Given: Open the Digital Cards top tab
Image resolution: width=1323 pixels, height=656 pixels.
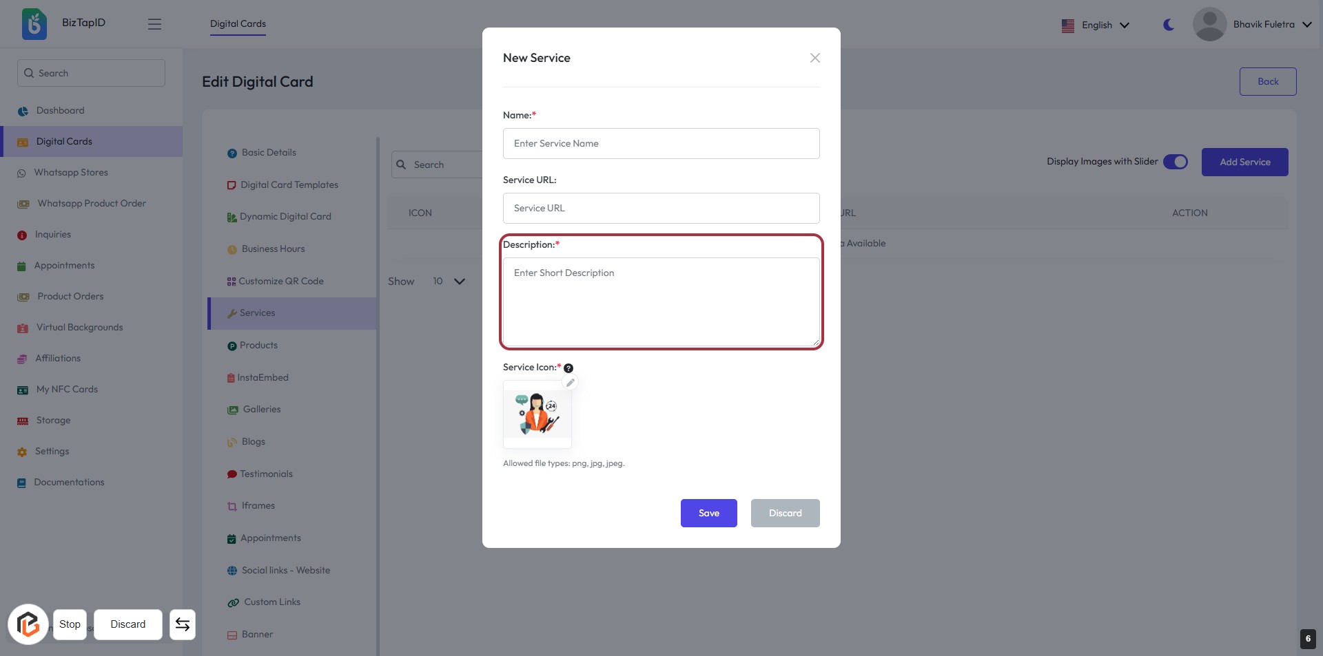Looking at the screenshot, I should tap(238, 24).
